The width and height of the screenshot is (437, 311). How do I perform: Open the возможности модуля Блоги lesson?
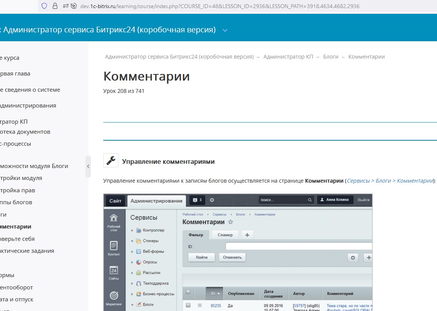pos(34,166)
